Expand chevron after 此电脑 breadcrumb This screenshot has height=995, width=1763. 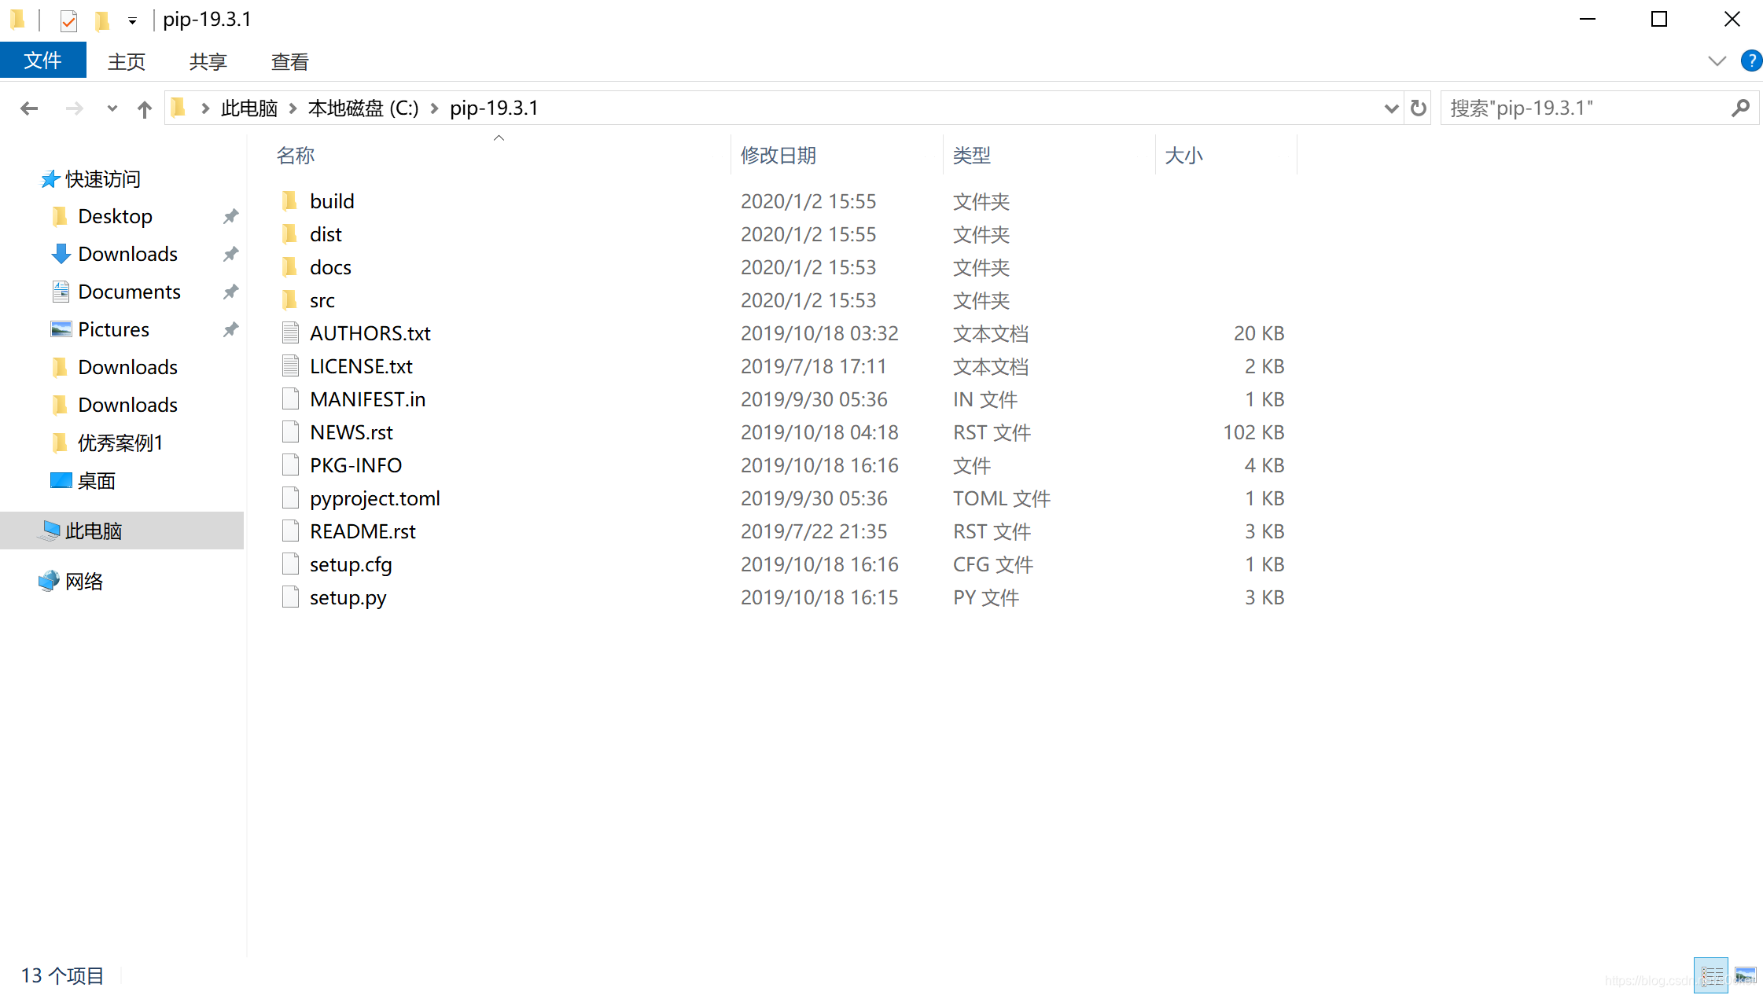coord(293,108)
